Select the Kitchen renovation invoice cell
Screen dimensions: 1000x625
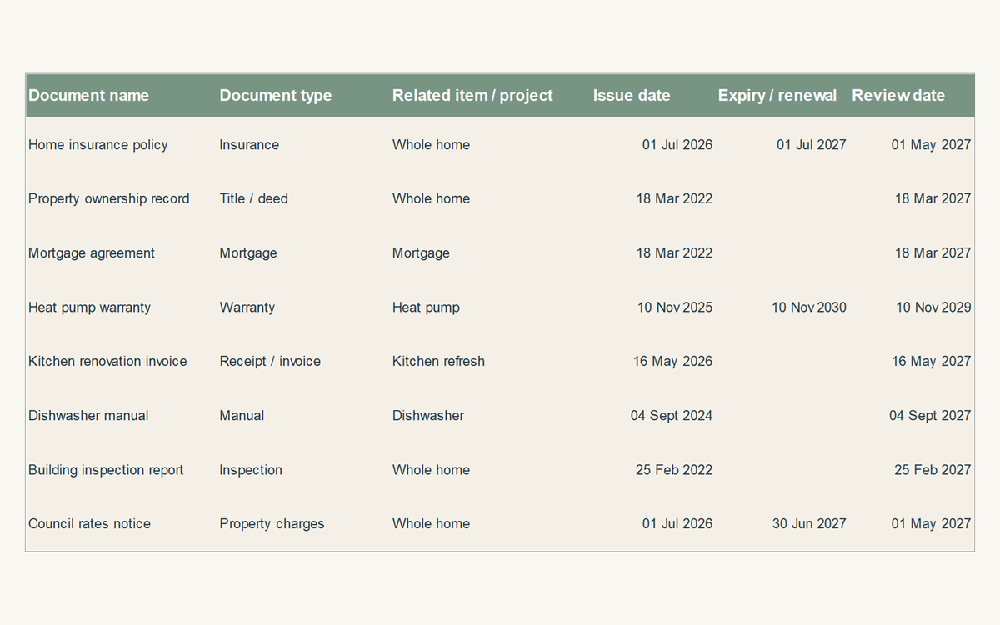pyautogui.click(x=107, y=361)
